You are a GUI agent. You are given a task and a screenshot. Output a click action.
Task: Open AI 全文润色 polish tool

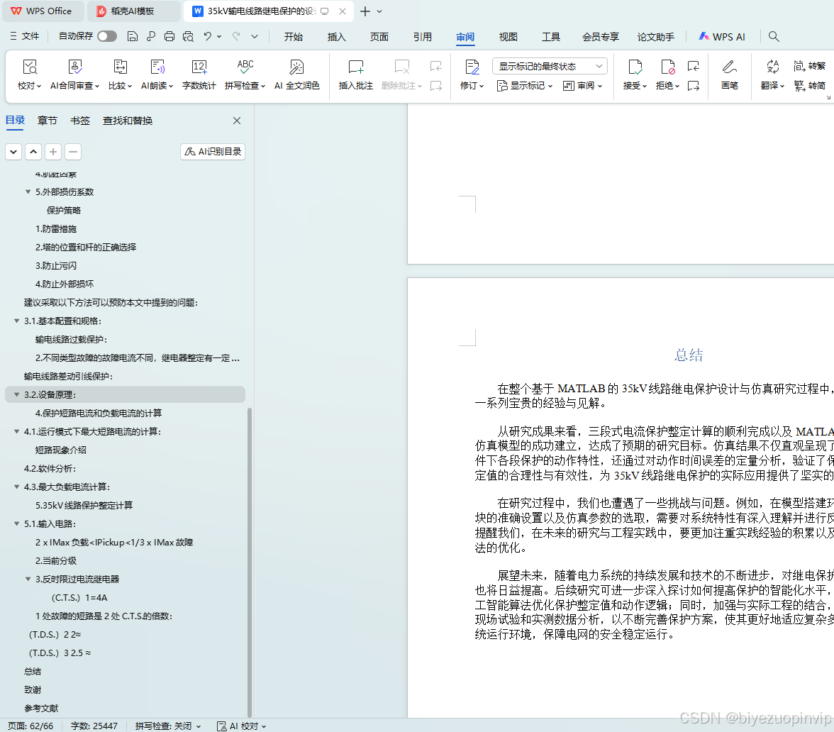pyautogui.click(x=296, y=75)
